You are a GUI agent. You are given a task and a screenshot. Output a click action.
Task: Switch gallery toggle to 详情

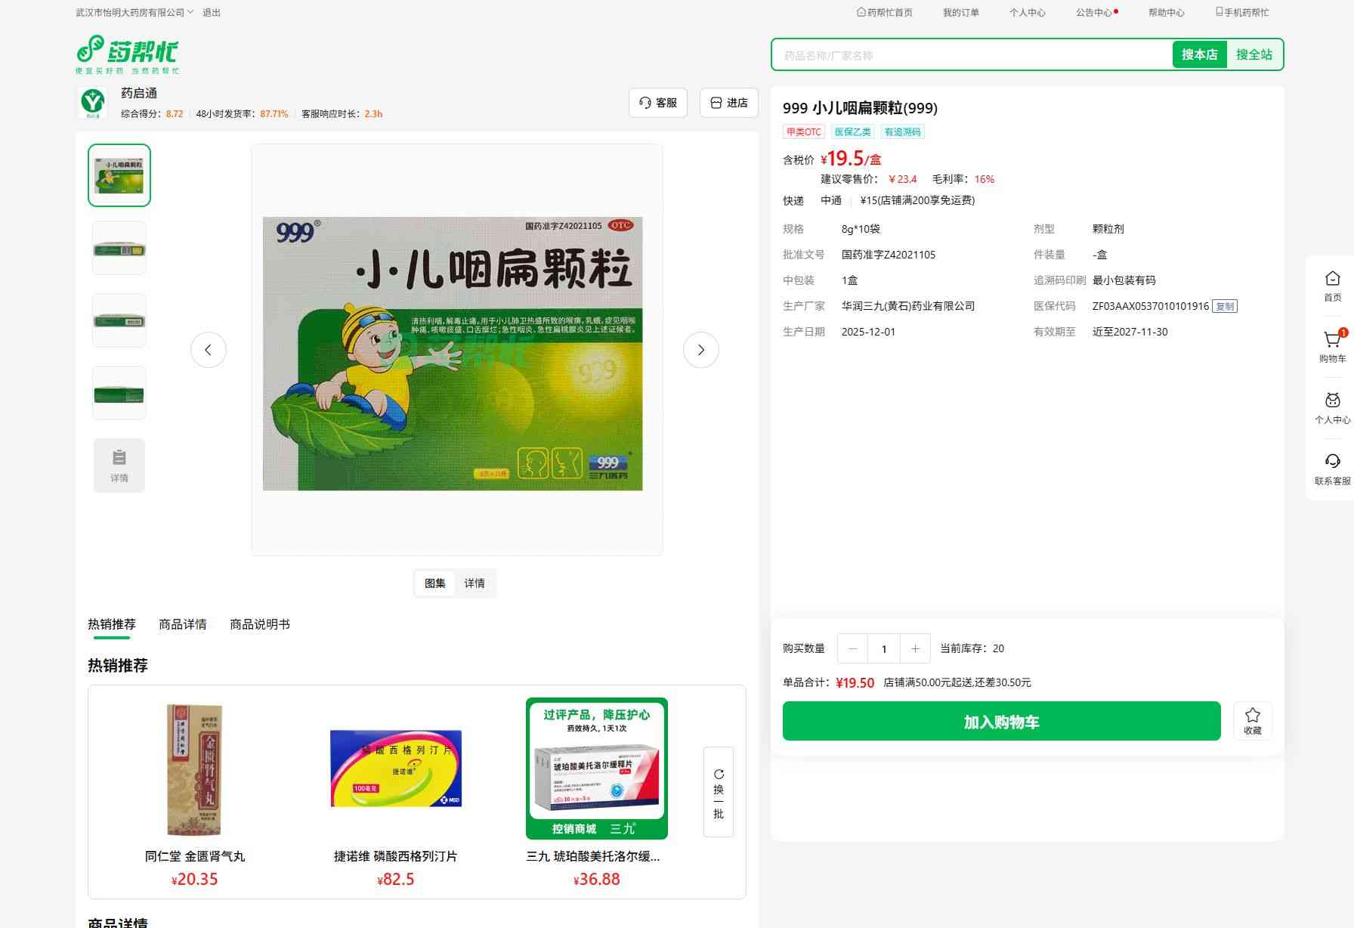point(475,583)
